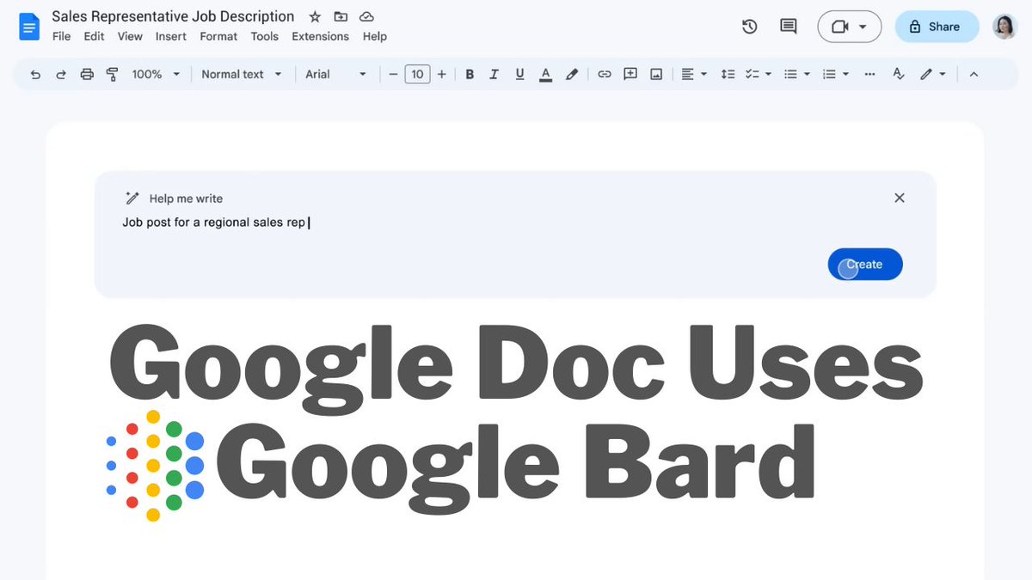Screen dimensions: 1032x580
Task: Click the Help me write wand icon
Action: (x=132, y=198)
